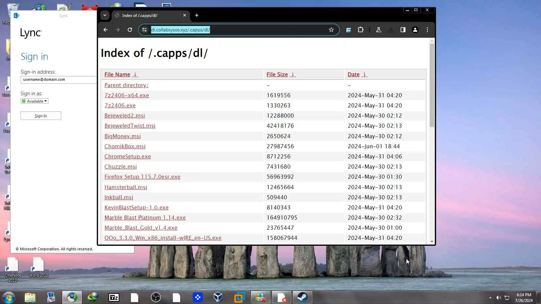The image size is (541, 304).
Task: Click file size 1619556 for 7z2406-x64.exe
Action: click(279, 95)
